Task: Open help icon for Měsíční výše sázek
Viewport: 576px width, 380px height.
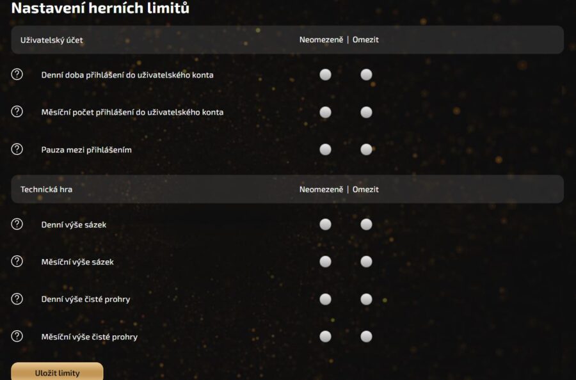Action: [x=17, y=261]
